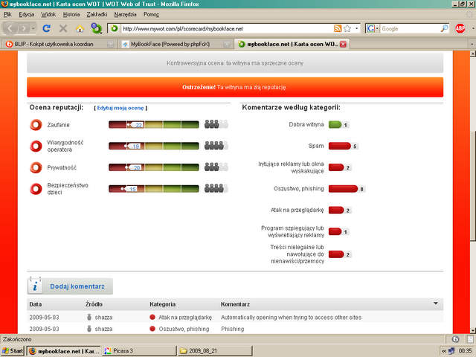Open the Pomoc menu

pos(151,14)
